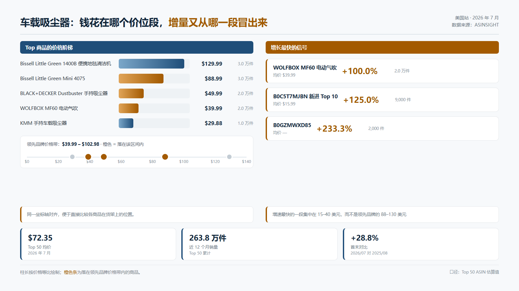This screenshot has height=291, width=519.
Task: Click the ASINSIGHT data source text
Action: [x=487, y=25]
